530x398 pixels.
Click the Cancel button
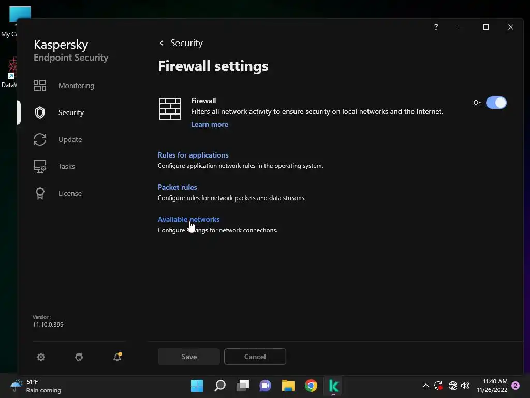[255, 357]
